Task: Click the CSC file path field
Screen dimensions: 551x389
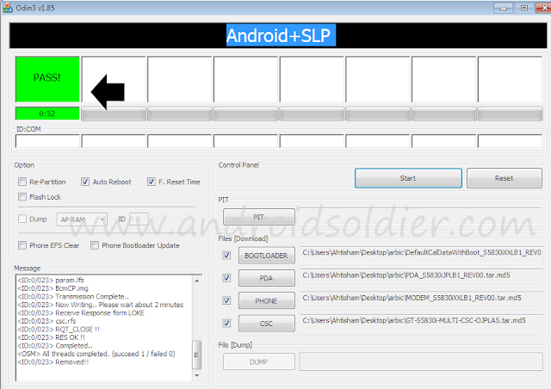Action: (421, 324)
